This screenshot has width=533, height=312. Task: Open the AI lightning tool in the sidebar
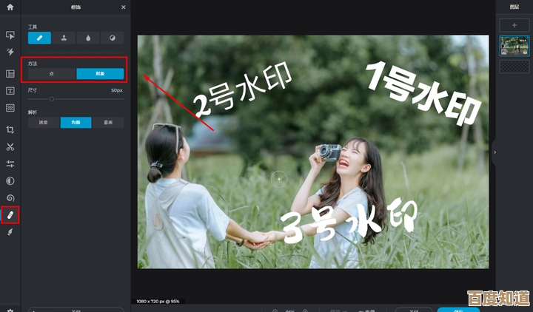pos(10,52)
